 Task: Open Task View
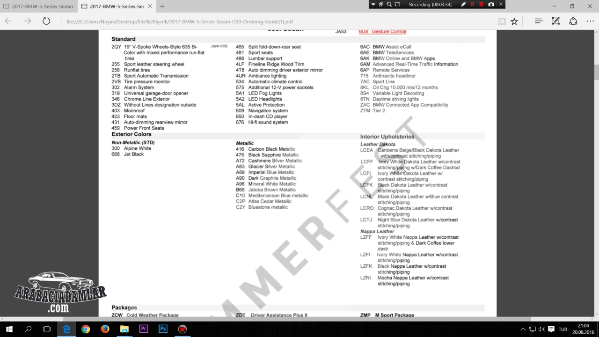click(47, 329)
